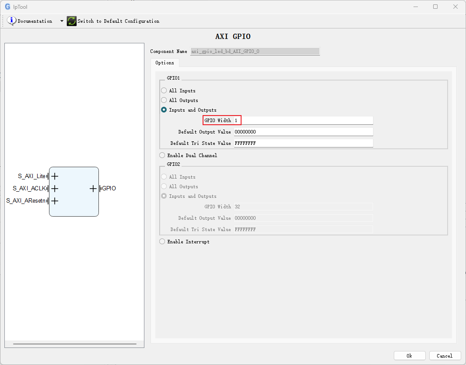Click the S_AXI_Lite port label
Screen dimensions: 466x365
[x=32, y=176]
